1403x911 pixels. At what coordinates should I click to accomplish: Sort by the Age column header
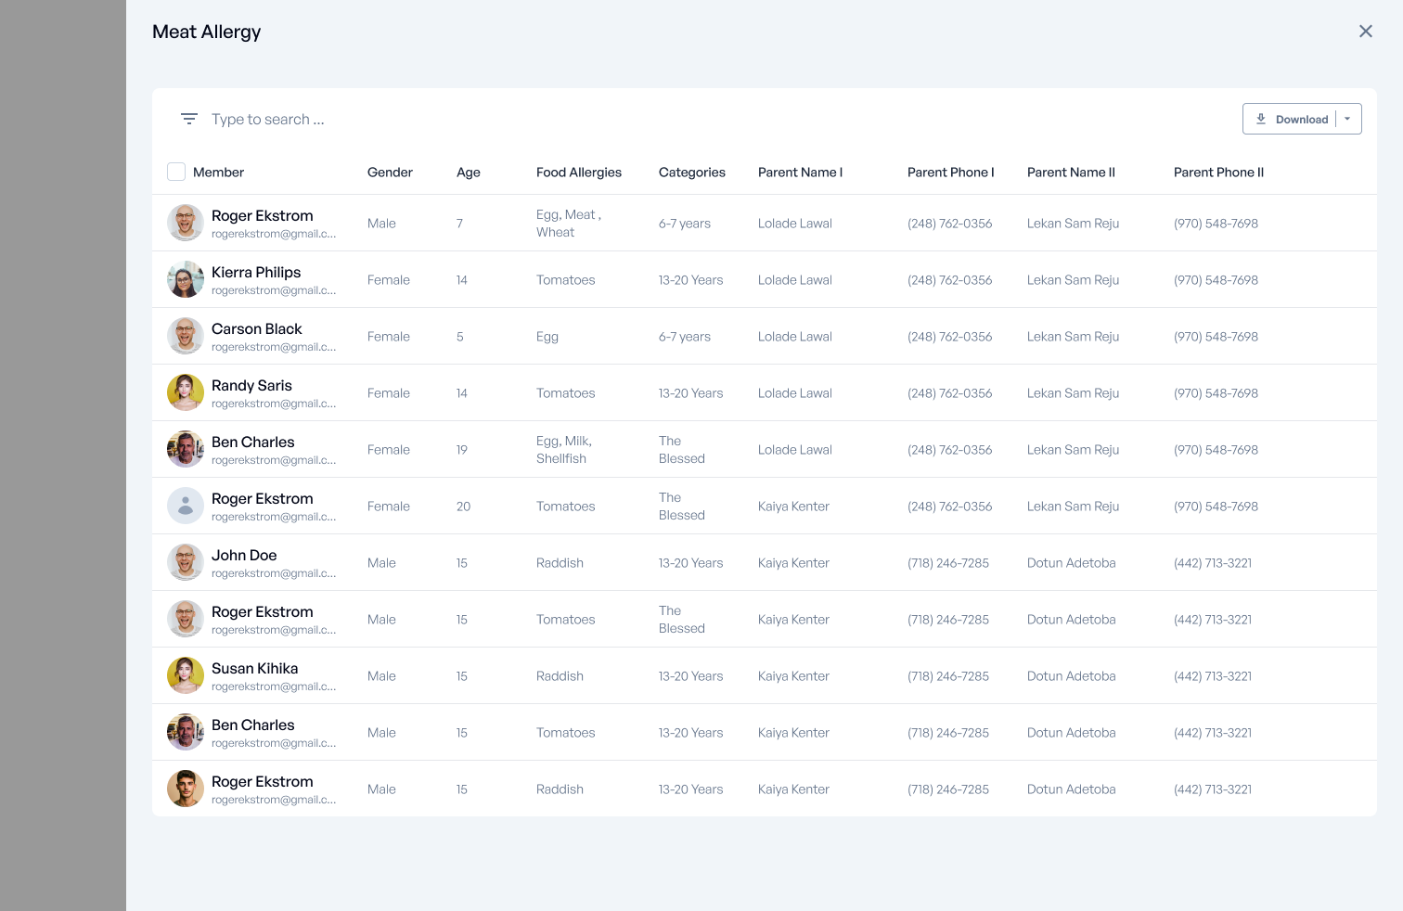pos(468,173)
